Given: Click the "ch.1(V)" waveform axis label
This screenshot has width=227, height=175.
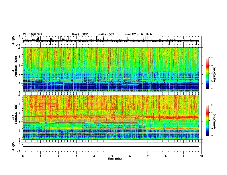Looking at the screenshot, I should tap(14, 41).
